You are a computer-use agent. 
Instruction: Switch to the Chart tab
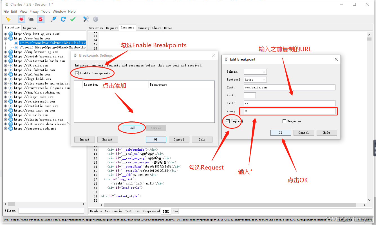pos(156,28)
